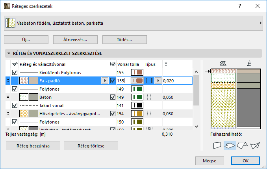
Task: Click Hőszigetelés cut fill pattern icon
Action: click(24, 114)
